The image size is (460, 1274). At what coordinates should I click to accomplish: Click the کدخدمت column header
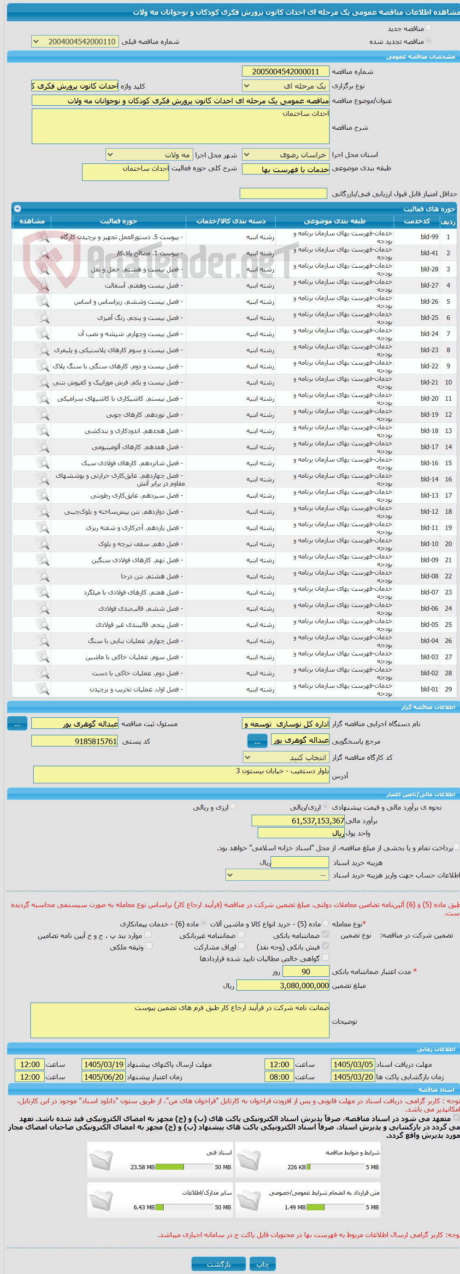pos(417,221)
